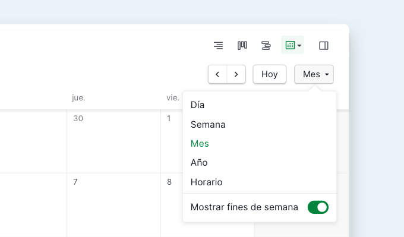
Task: Go to previous month arrow
Action: (217, 74)
